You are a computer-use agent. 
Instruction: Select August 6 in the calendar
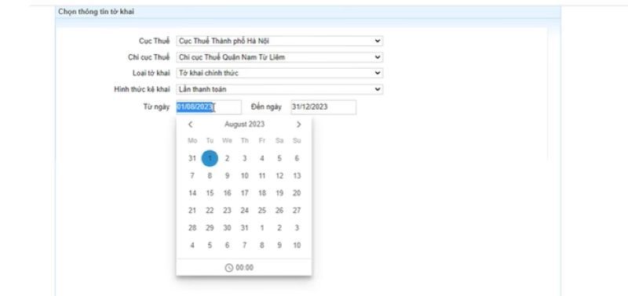click(297, 158)
